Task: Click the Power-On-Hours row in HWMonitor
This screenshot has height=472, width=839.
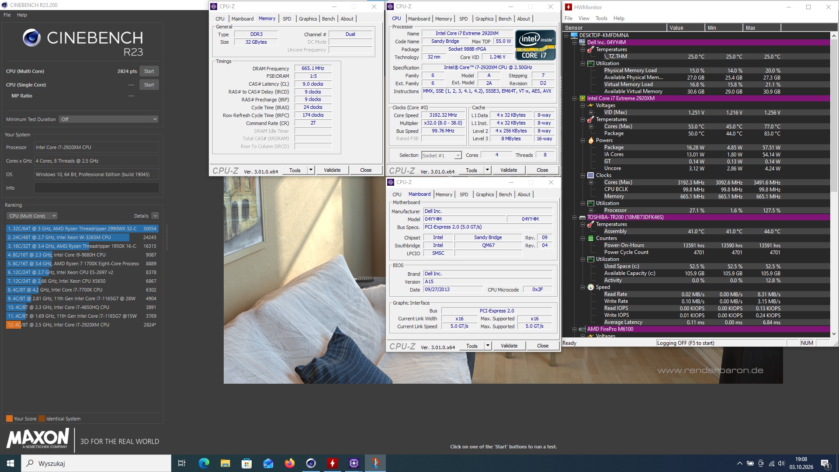Action: [697, 245]
